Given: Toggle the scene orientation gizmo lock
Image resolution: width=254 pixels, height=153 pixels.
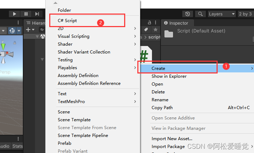Looking at the screenshot, I should [15, 43].
